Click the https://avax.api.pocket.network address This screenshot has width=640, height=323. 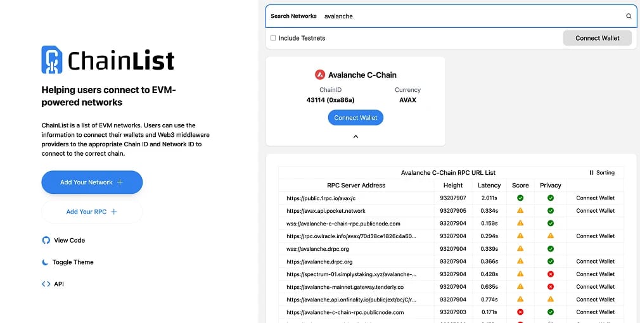(x=326, y=211)
